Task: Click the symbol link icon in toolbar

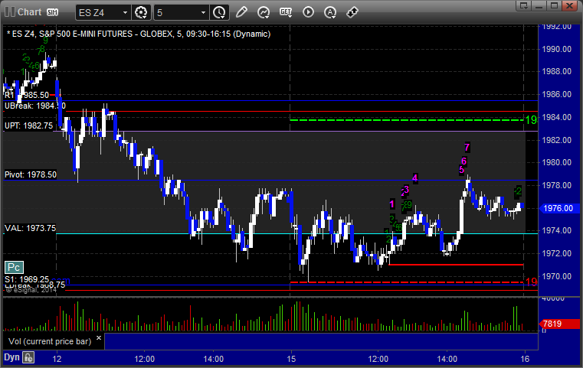Action: tap(352, 12)
